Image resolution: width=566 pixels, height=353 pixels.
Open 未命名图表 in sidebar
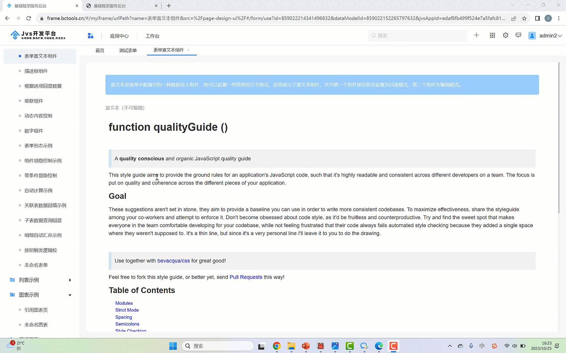tap(36, 325)
